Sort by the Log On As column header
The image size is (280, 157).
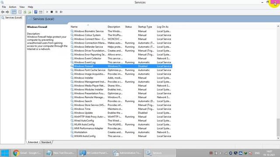click(163, 27)
